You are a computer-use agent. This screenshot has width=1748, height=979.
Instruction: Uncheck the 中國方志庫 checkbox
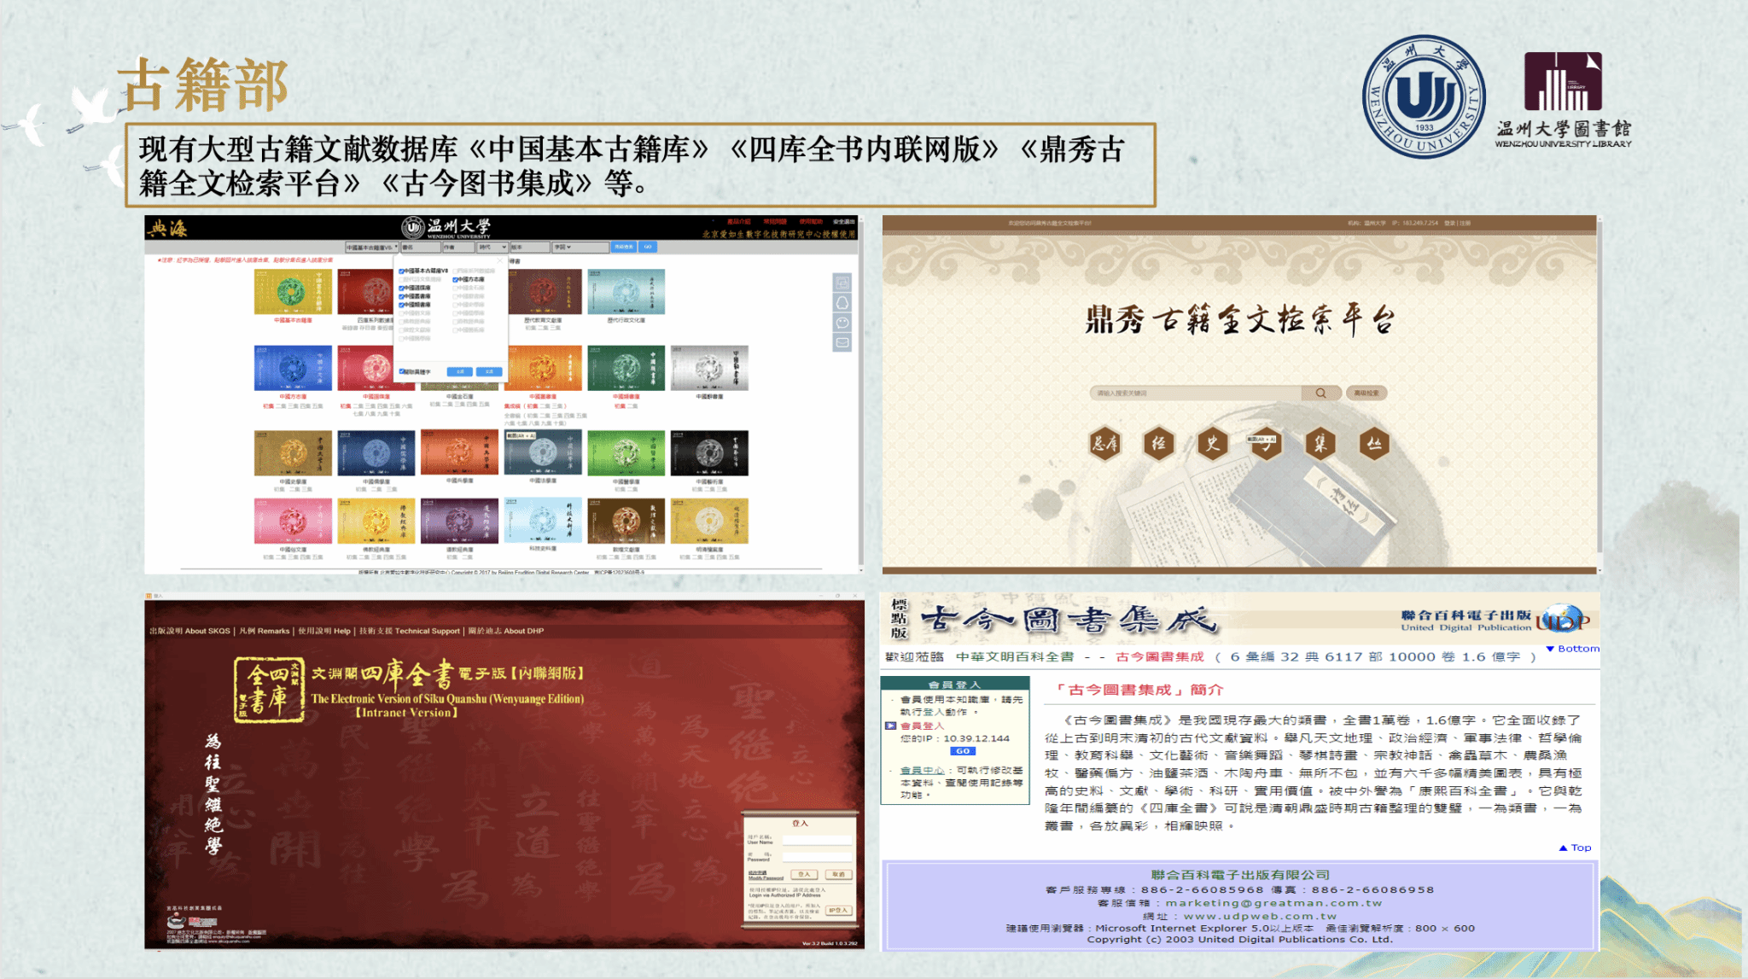click(455, 279)
